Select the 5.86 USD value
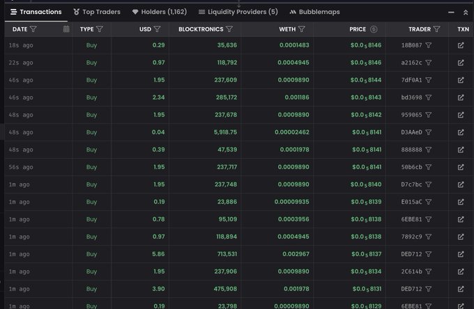The height and width of the screenshot is (309, 474). (158, 254)
